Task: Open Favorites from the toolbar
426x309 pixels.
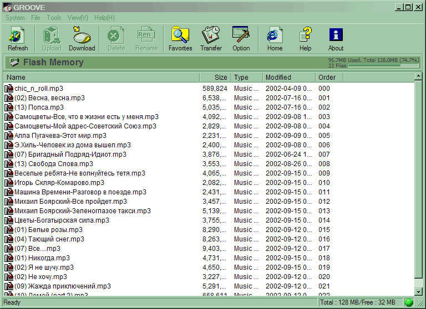Action: [180, 39]
